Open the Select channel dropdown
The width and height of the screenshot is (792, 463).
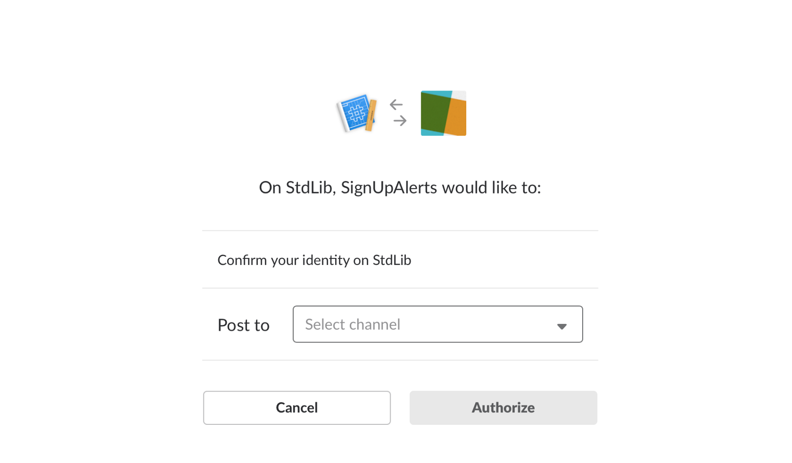pos(437,324)
